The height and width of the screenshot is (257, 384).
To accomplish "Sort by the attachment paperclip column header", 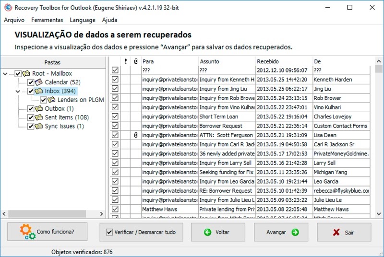I will [x=136, y=61].
